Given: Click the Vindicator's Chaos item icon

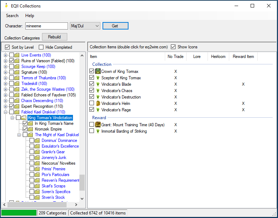Looking at the screenshot, I should coord(98,91).
